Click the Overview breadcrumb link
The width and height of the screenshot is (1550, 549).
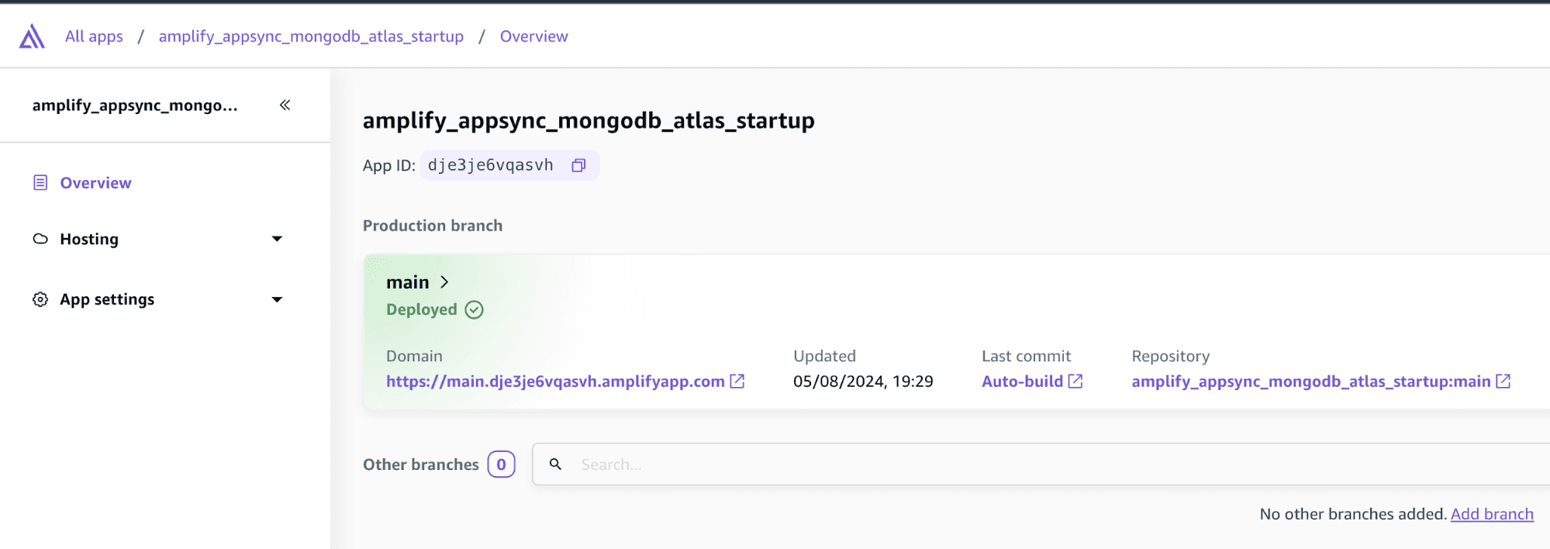click(533, 36)
